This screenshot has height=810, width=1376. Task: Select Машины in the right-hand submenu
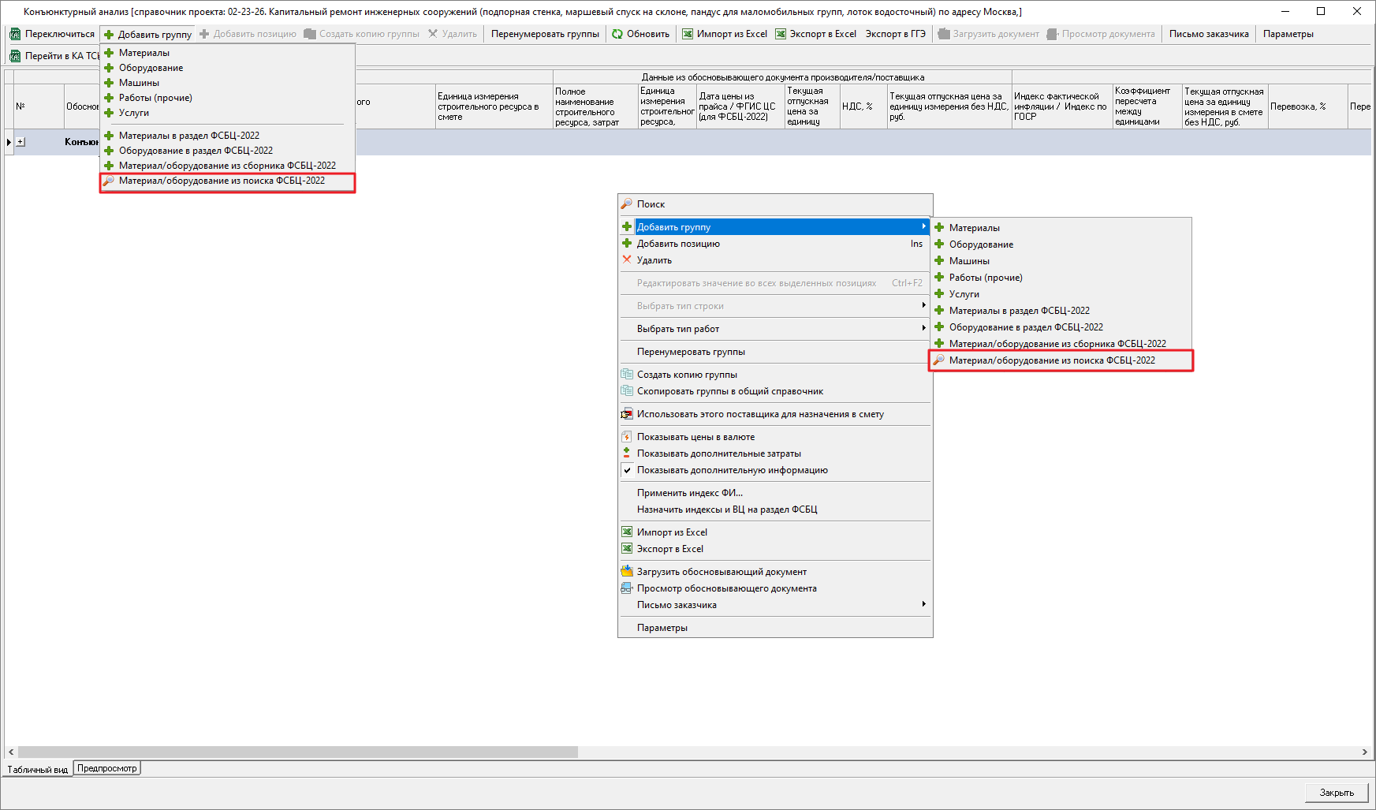(x=969, y=261)
